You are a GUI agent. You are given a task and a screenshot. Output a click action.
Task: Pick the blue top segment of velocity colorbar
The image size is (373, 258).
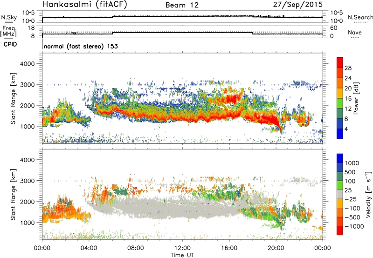pos(340,158)
